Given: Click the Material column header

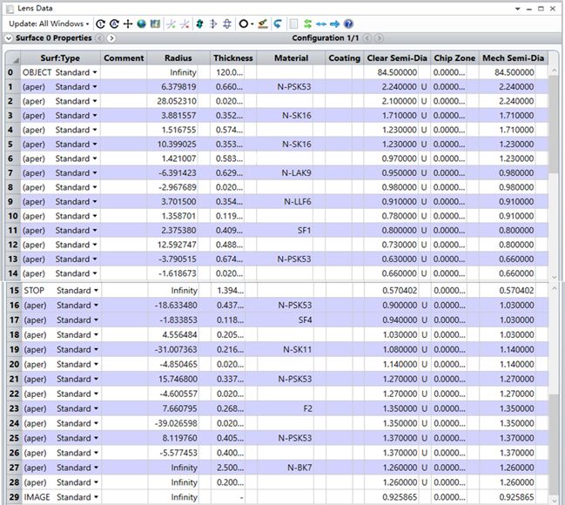Looking at the screenshot, I should tap(291, 58).
